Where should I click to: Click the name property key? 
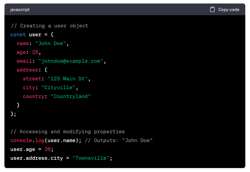(x=23, y=43)
